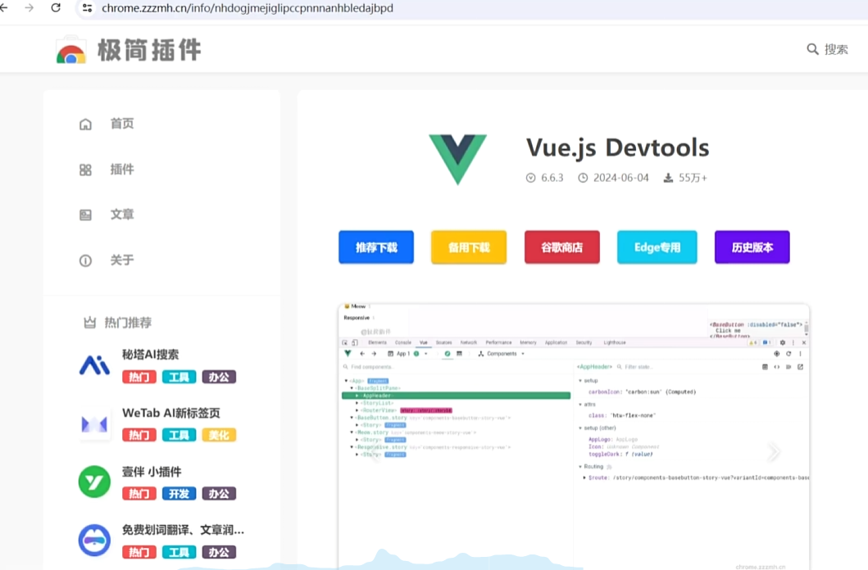Click 热门 tag under 壹伴 小插件
This screenshot has width=868, height=570.
coord(139,494)
